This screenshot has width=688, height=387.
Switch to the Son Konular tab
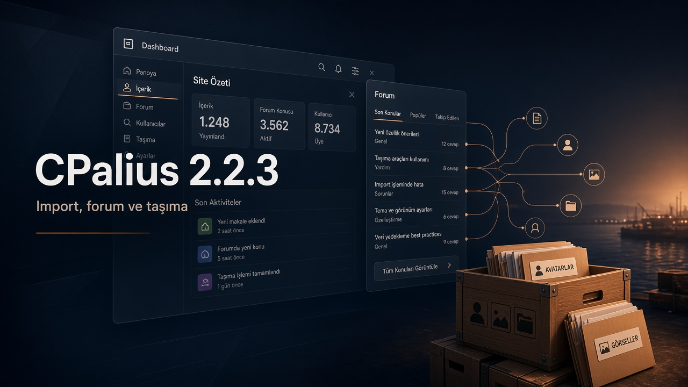(x=388, y=113)
